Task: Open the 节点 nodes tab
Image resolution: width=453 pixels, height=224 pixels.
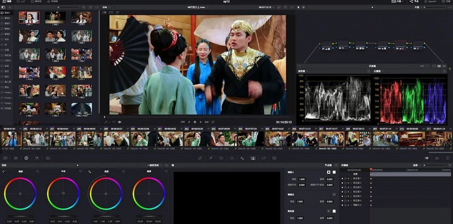Action: pos(414,1)
